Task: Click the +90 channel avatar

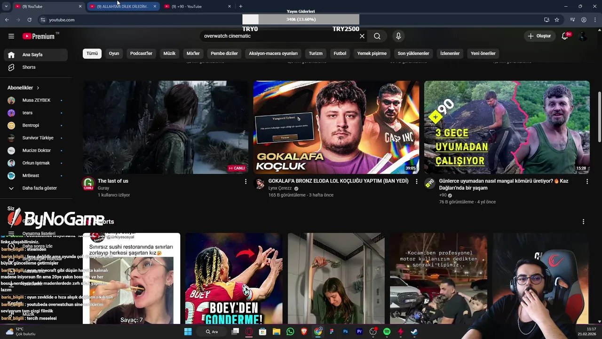Action: pos(430,184)
